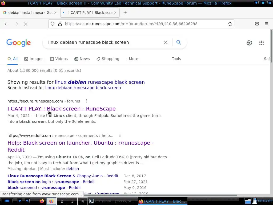This screenshot has width=273, height=205.
Task: Select the 'I CAN'T PLAY' taskbar entry
Action: point(163,201)
